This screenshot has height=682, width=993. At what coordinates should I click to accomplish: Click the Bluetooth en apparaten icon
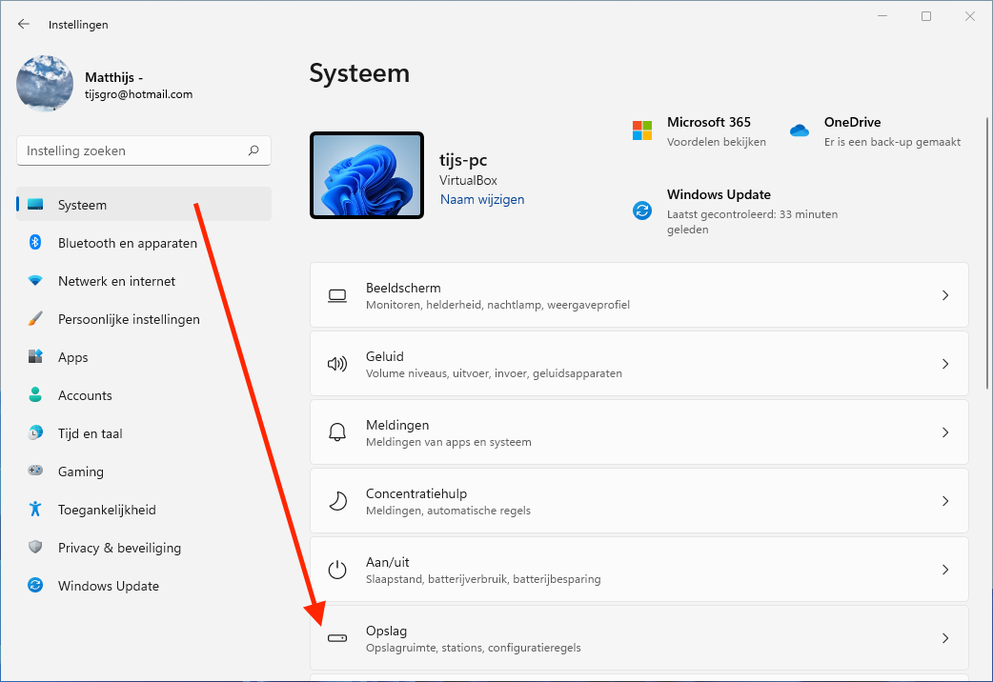[x=35, y=243]
